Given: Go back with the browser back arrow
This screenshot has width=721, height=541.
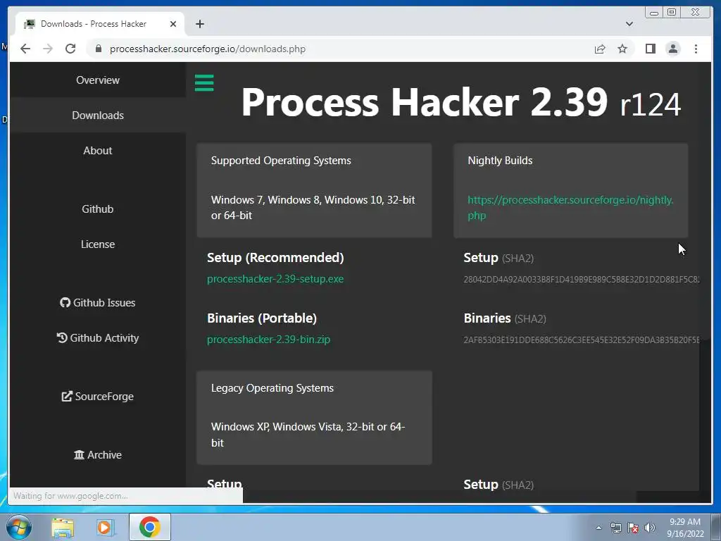Looking at the screenshot, I should [x=25, y=49].
